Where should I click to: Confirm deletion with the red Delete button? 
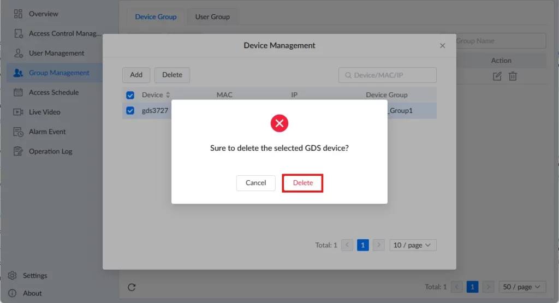[x=302, y=183]
